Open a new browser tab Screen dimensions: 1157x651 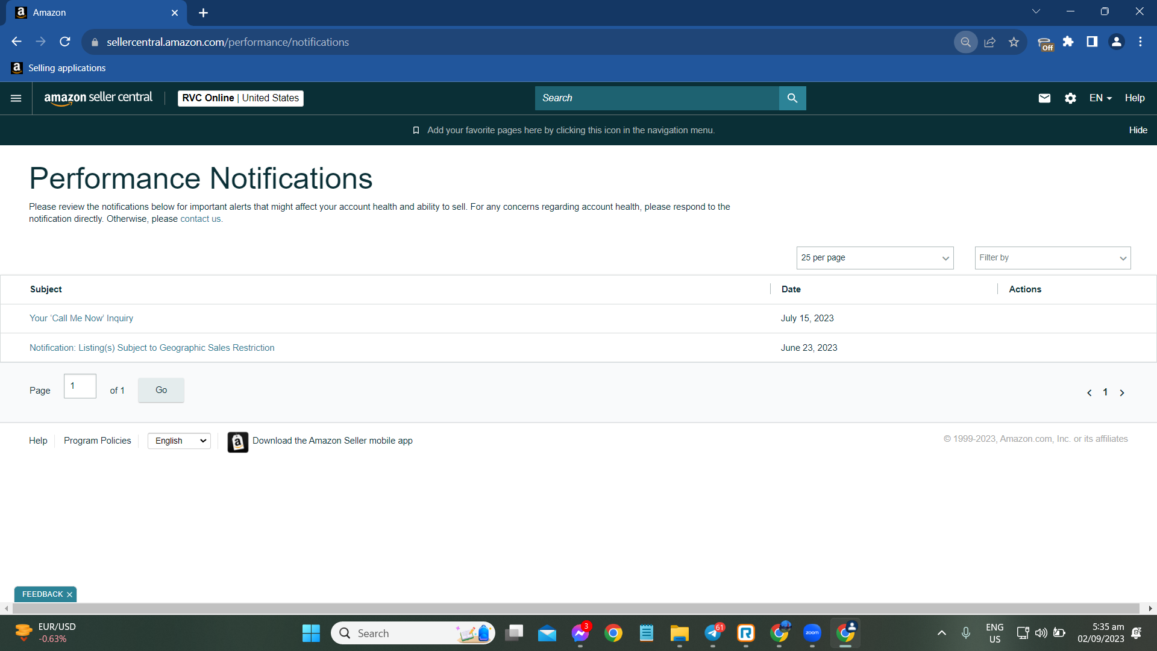(x=203, y=13)
